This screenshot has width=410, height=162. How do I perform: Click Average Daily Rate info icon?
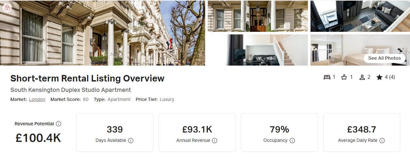[x=382, y=141]
